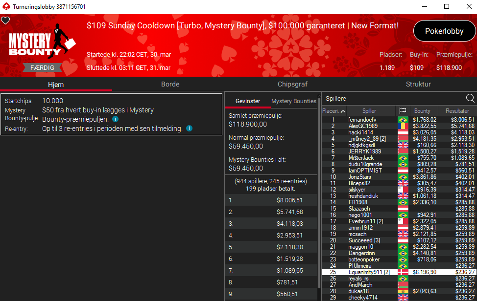Click Samlet præmiepulje value $118.900,00

coord(248,124)
